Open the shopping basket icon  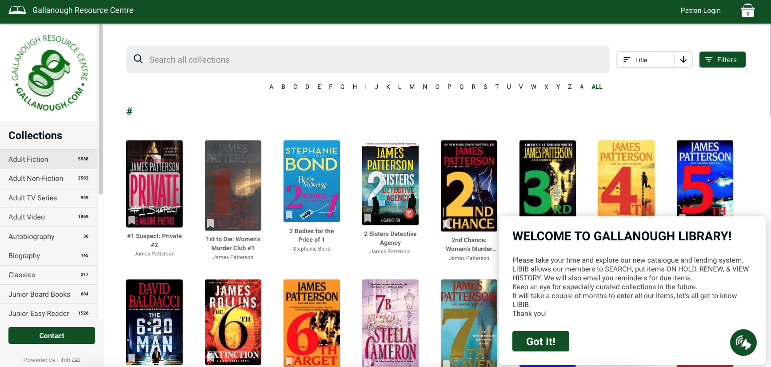[x=747, y=10]
